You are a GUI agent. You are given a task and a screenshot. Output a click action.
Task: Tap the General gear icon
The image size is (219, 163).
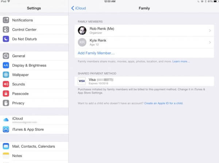[6, 56]
